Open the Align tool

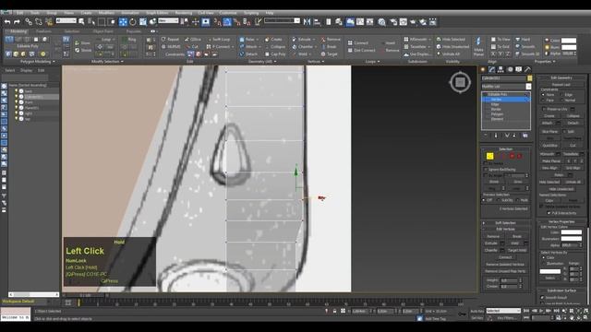click(x=317, y=22)
